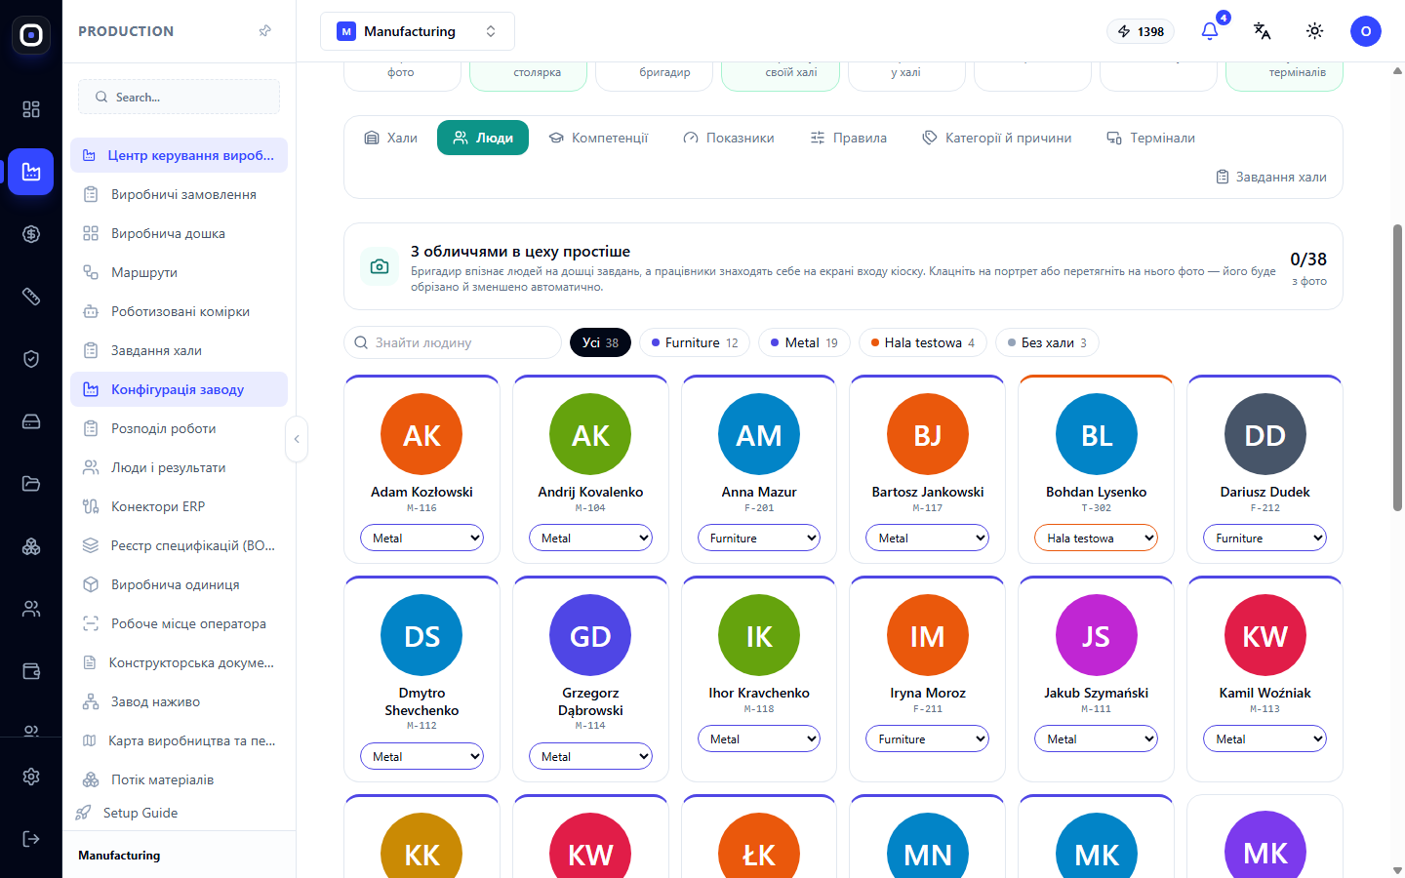
Task: Switch to the Термінали tab
Action: pyautogui.click(x=1150, y=138)
